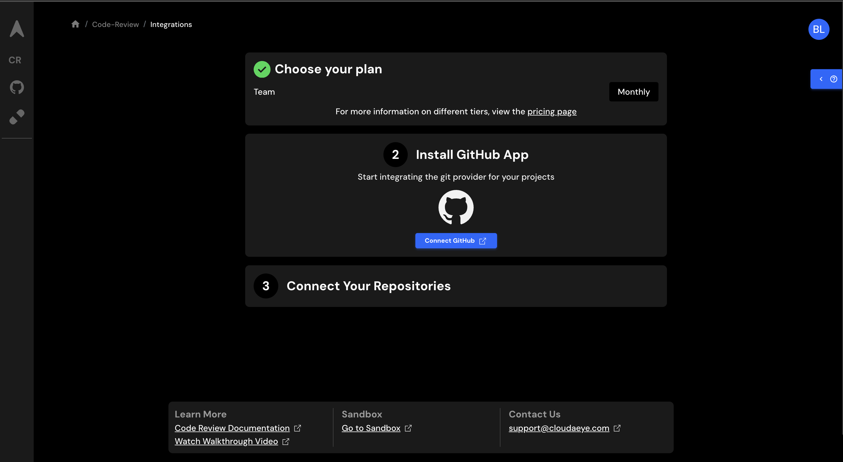This screenshot has width=843, height=462.
Task: Click external link icon on Connect GitHub
Action: point(482,241)
